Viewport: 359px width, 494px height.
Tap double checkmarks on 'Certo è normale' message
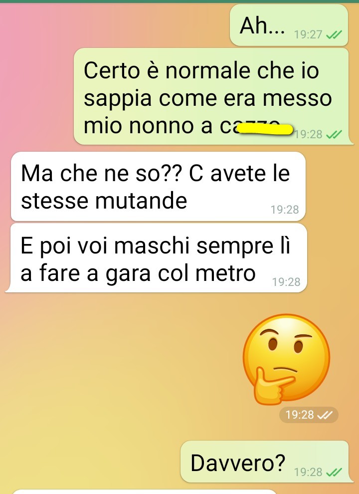coord(334,135)
